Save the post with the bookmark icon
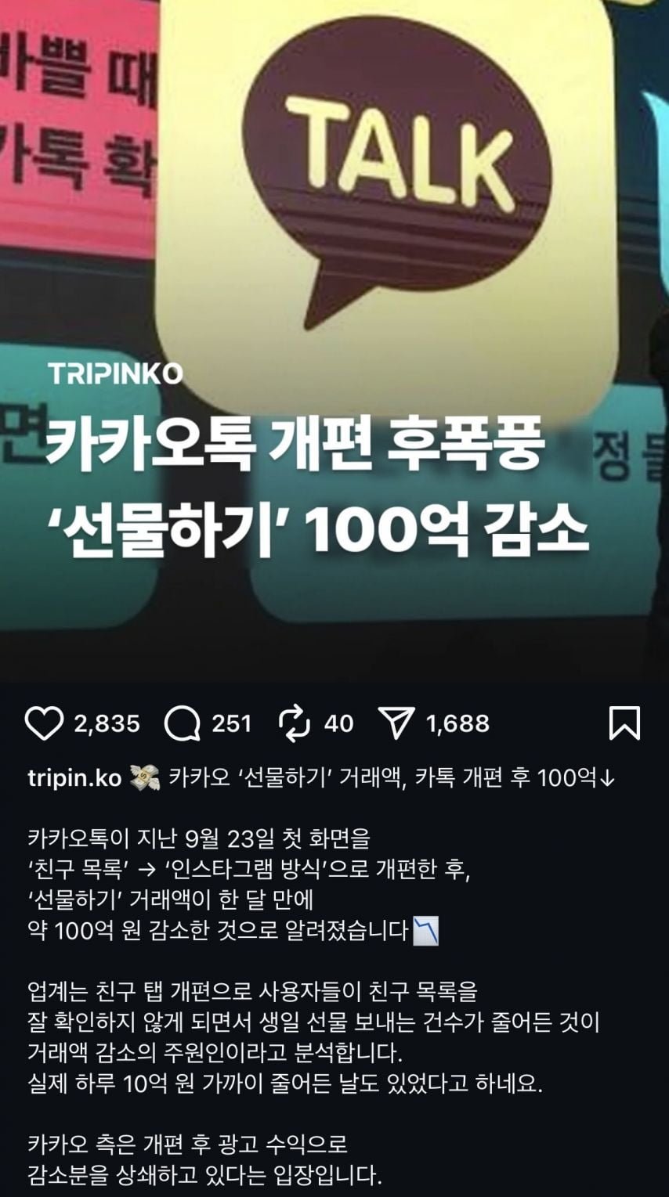Viewport: 669px width, 1197px height. (x=624, y=723)
